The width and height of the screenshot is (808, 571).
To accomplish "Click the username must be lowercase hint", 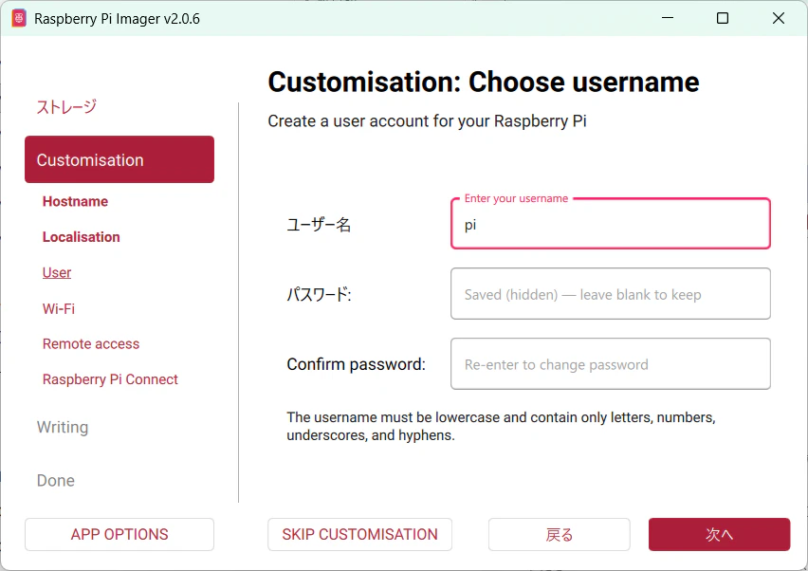I will pyautogui.click(x=501, y=426).
